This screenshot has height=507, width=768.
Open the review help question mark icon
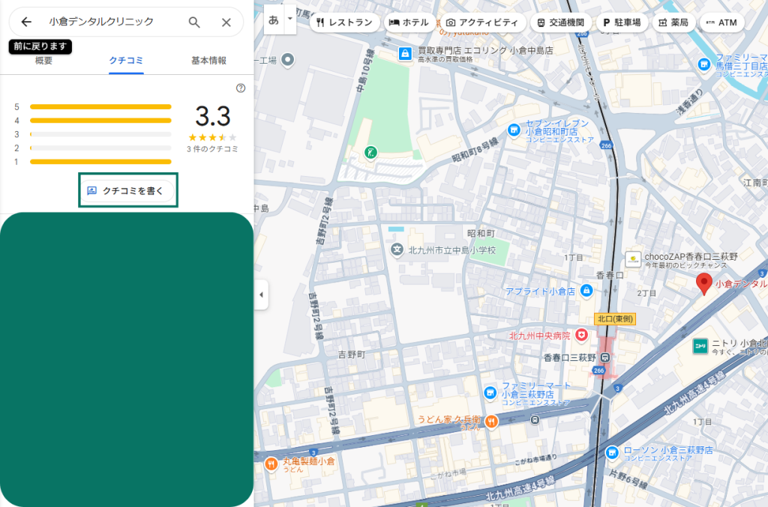[241, 88]
